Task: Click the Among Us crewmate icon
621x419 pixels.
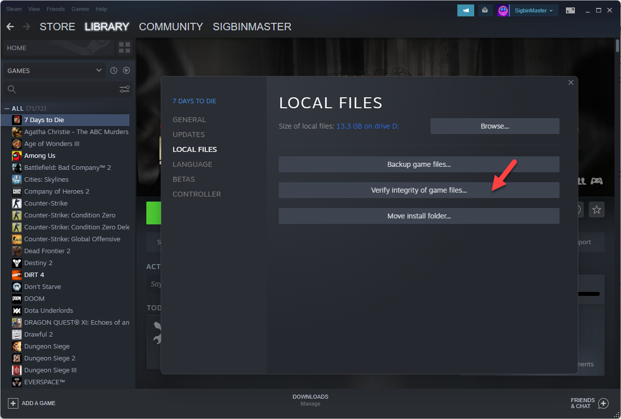Action: [x=16, y=156]
